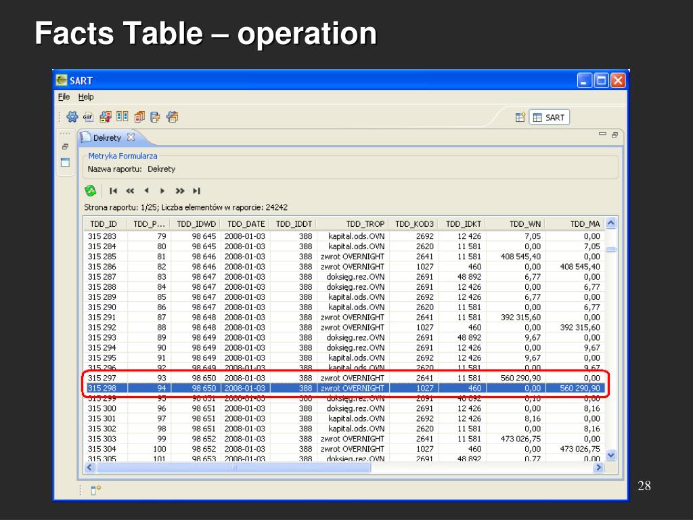
Task: Click the horizontal scroll left arrow
Action: pyautogui.click(x=90, y=467)
